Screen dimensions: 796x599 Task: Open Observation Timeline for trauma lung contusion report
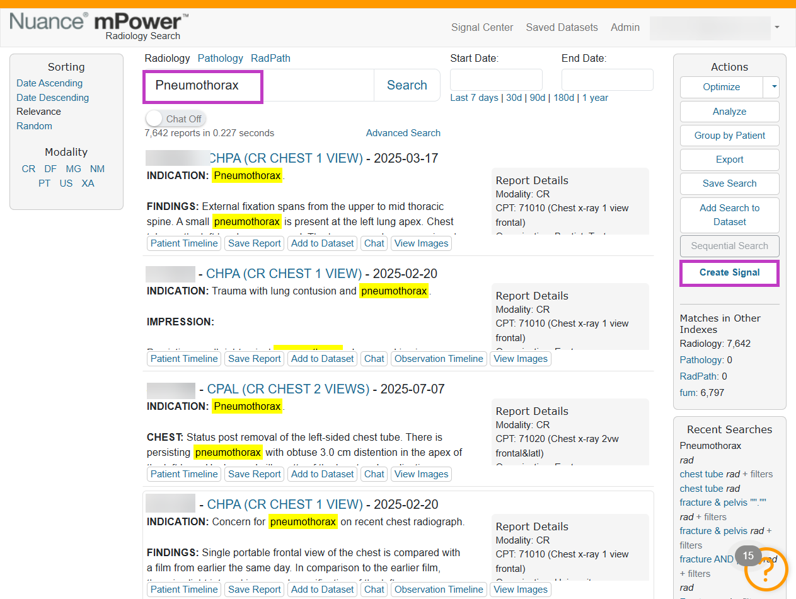coord(439,359)
